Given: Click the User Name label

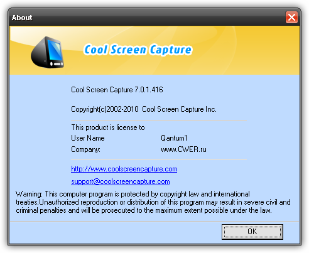Looking at the screenshot, I should pyautogui.click(x=88, y=138).
